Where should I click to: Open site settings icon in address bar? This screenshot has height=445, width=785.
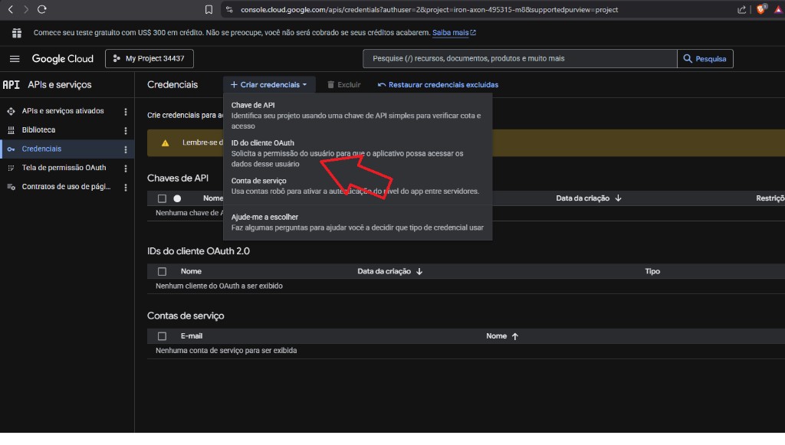229,9
